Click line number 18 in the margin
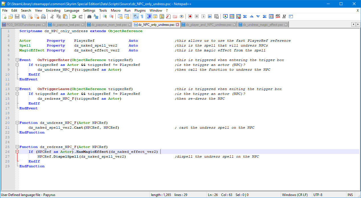Viewport: 361px width, 198px height. pos(7,113)
